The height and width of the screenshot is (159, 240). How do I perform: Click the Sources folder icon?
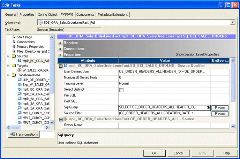pyautogui.click(x=14, y=56)
